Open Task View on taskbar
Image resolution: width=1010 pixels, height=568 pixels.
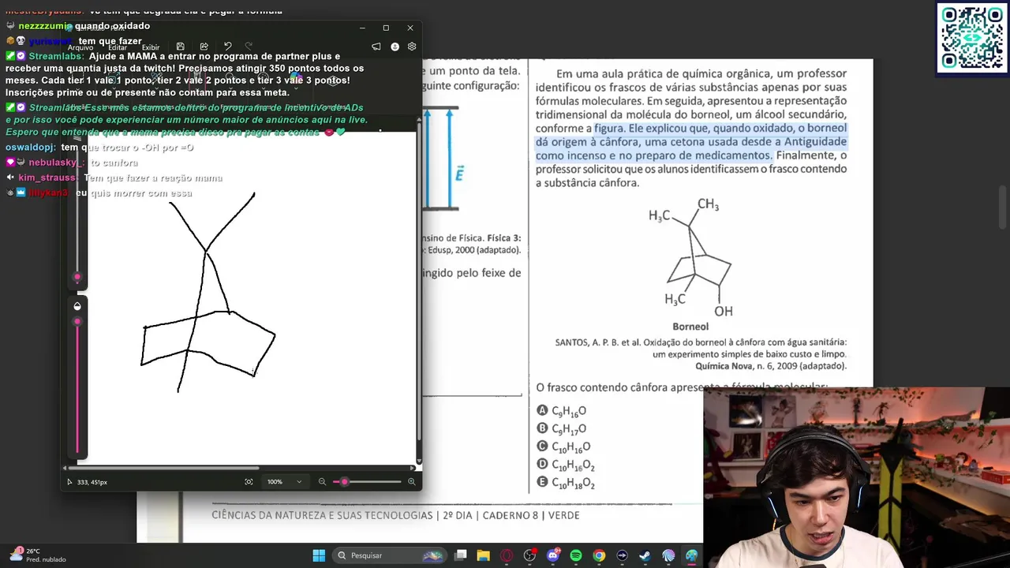coord(461,555)
